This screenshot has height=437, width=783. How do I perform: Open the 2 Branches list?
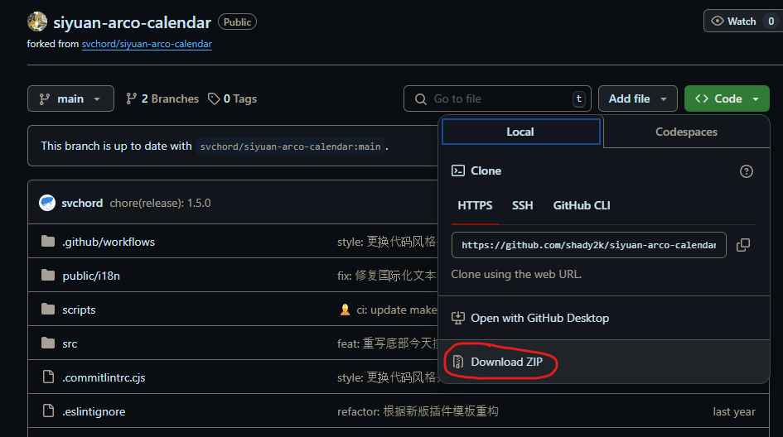click(x=162, y=98)
